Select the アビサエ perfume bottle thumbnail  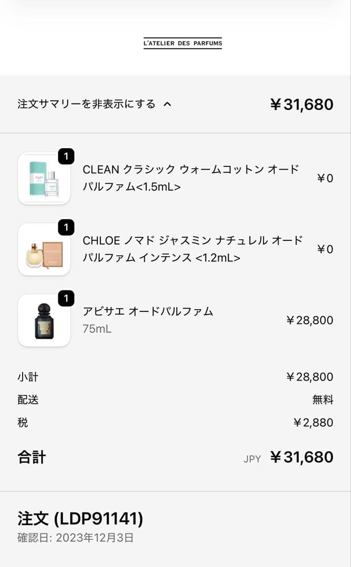(44, 321)
